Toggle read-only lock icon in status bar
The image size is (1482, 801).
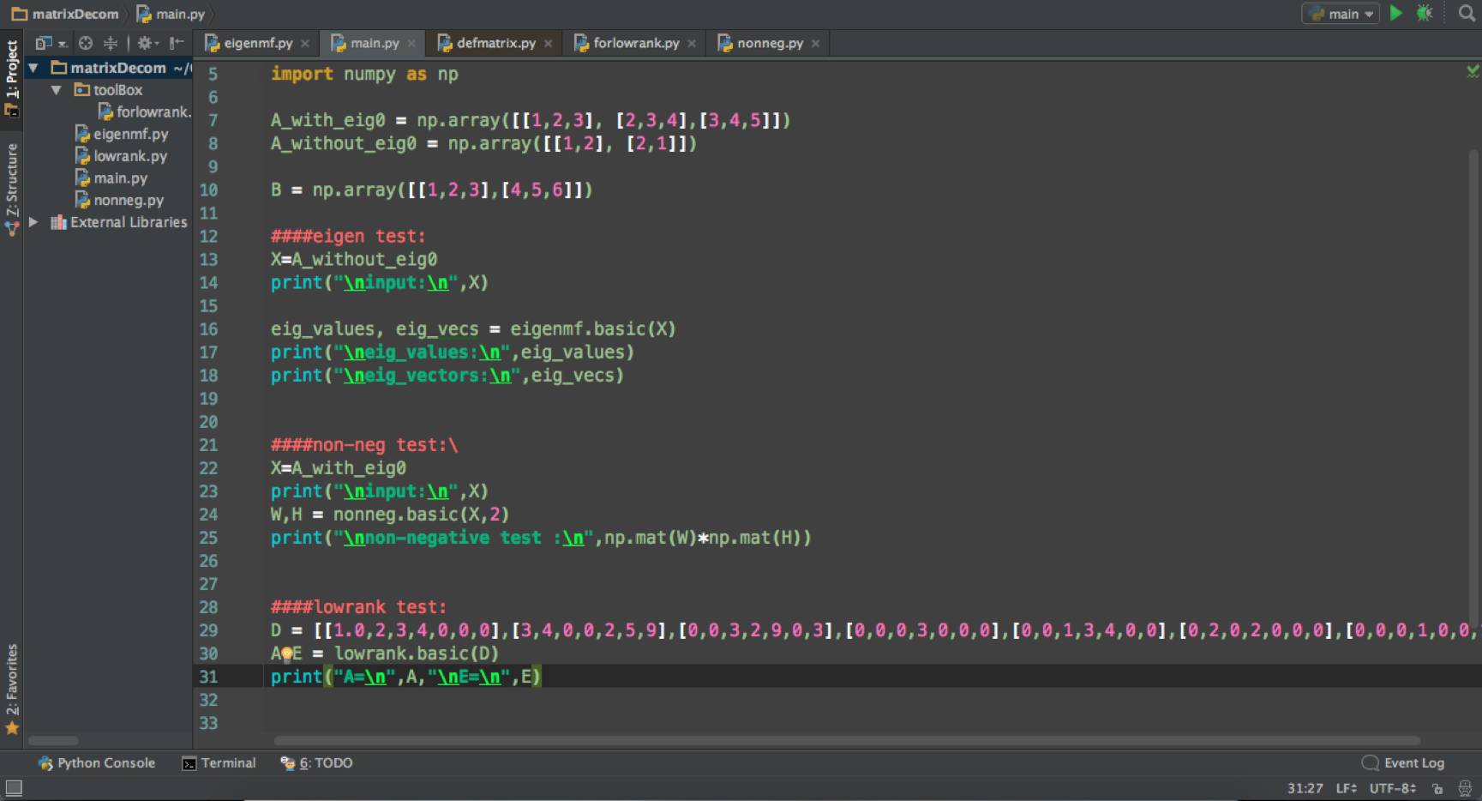click(x=1437, y=788)
